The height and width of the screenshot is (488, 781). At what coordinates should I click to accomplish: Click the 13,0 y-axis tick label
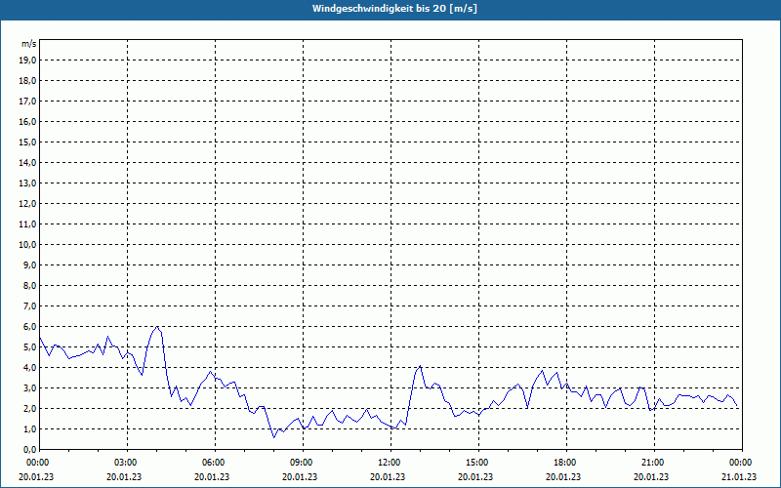[x=27, y=183]
